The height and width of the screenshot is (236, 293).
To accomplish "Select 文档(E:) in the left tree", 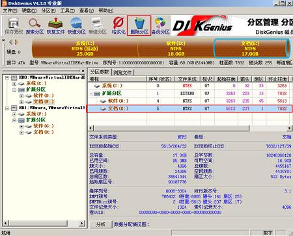I will click(44, 101).
